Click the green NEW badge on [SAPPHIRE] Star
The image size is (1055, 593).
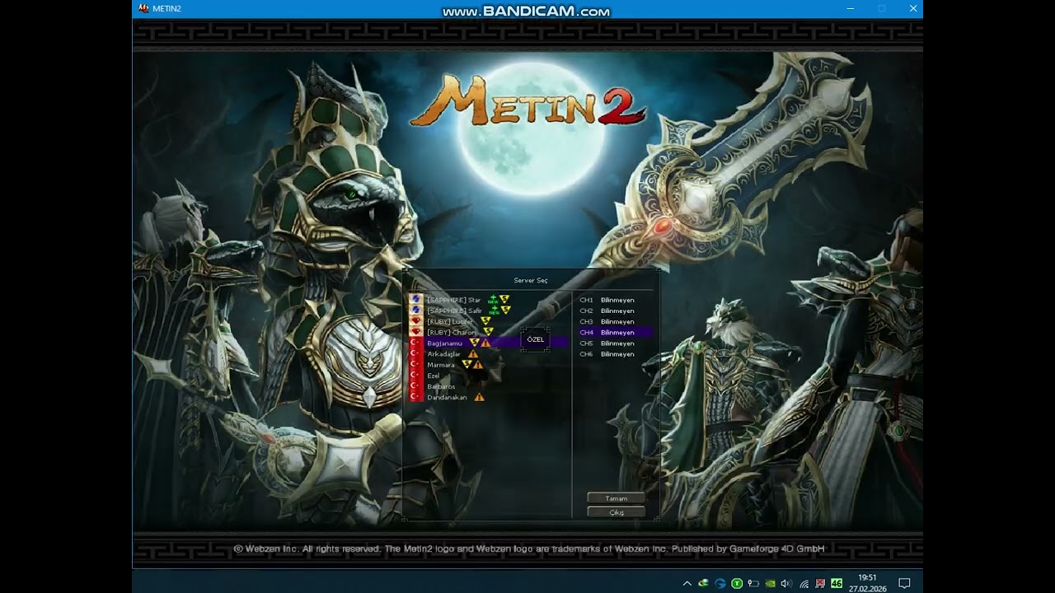coord(493,300)
